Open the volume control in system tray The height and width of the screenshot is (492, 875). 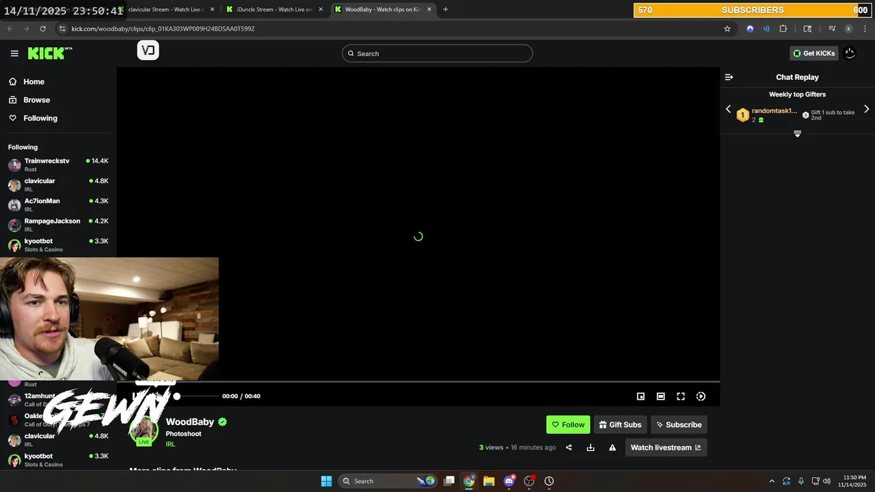click(826, 481)
